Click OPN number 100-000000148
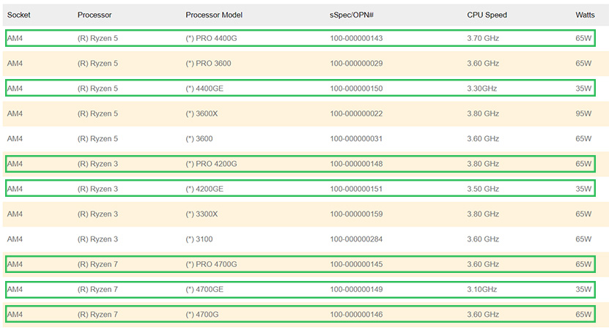This screenshot has height=330, width=609. 356,164
